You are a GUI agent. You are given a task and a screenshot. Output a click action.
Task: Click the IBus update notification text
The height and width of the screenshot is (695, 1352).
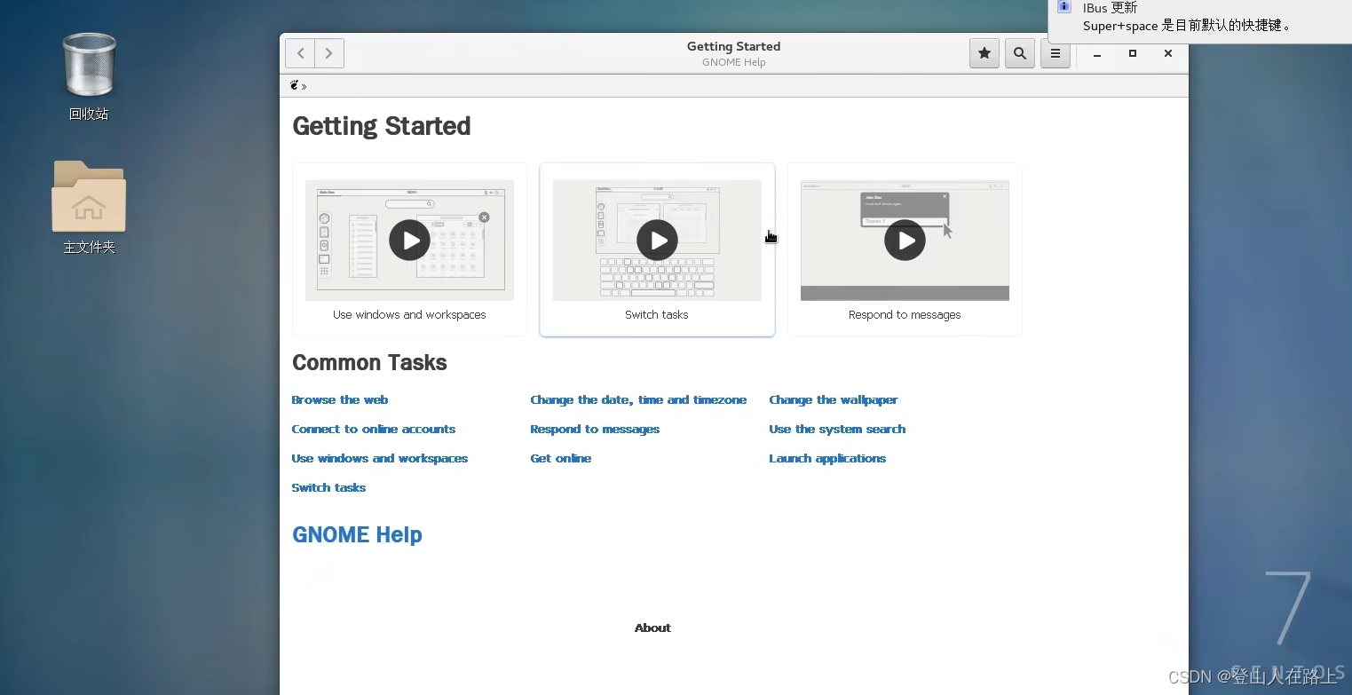(x=1110, y=7)
